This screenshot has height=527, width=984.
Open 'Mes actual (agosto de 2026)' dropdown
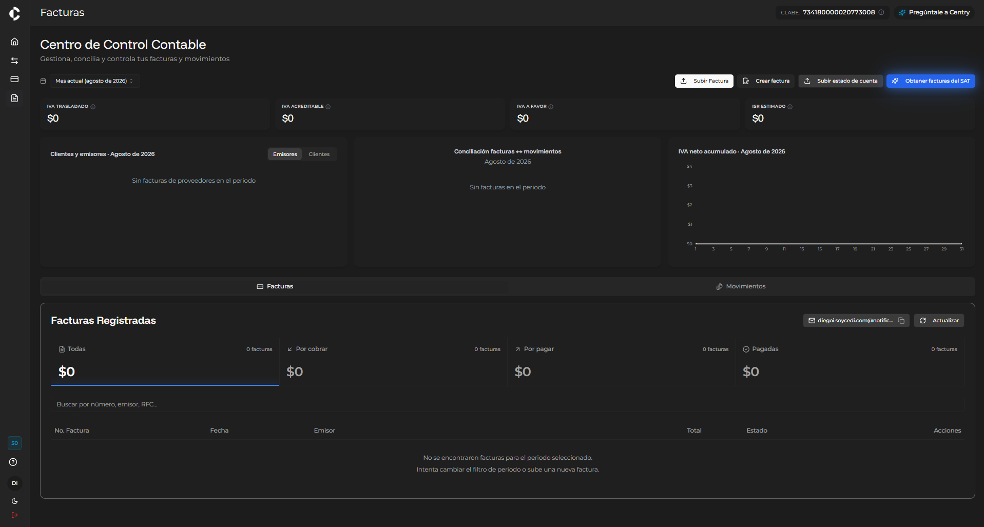click(x=94, y=81)
